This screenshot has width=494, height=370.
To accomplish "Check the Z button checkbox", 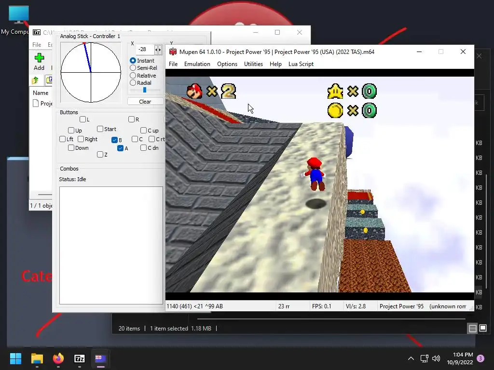I will coord(100,155).
